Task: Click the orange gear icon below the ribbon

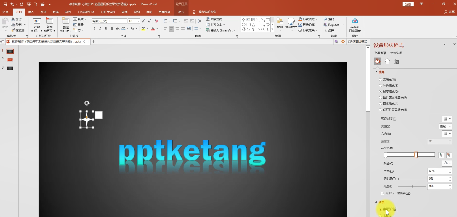Action: tap(343, 41)
